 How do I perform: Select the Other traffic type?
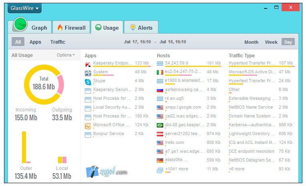click(261, 90)
